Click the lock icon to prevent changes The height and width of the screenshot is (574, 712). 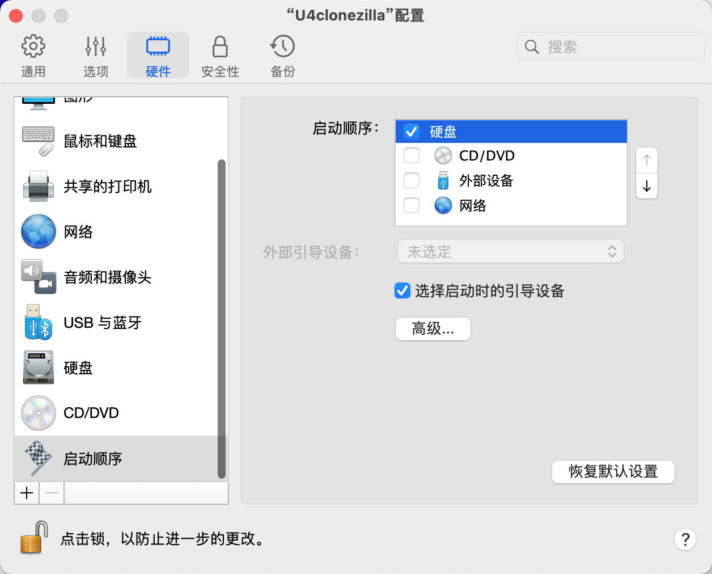coord(33,537)
